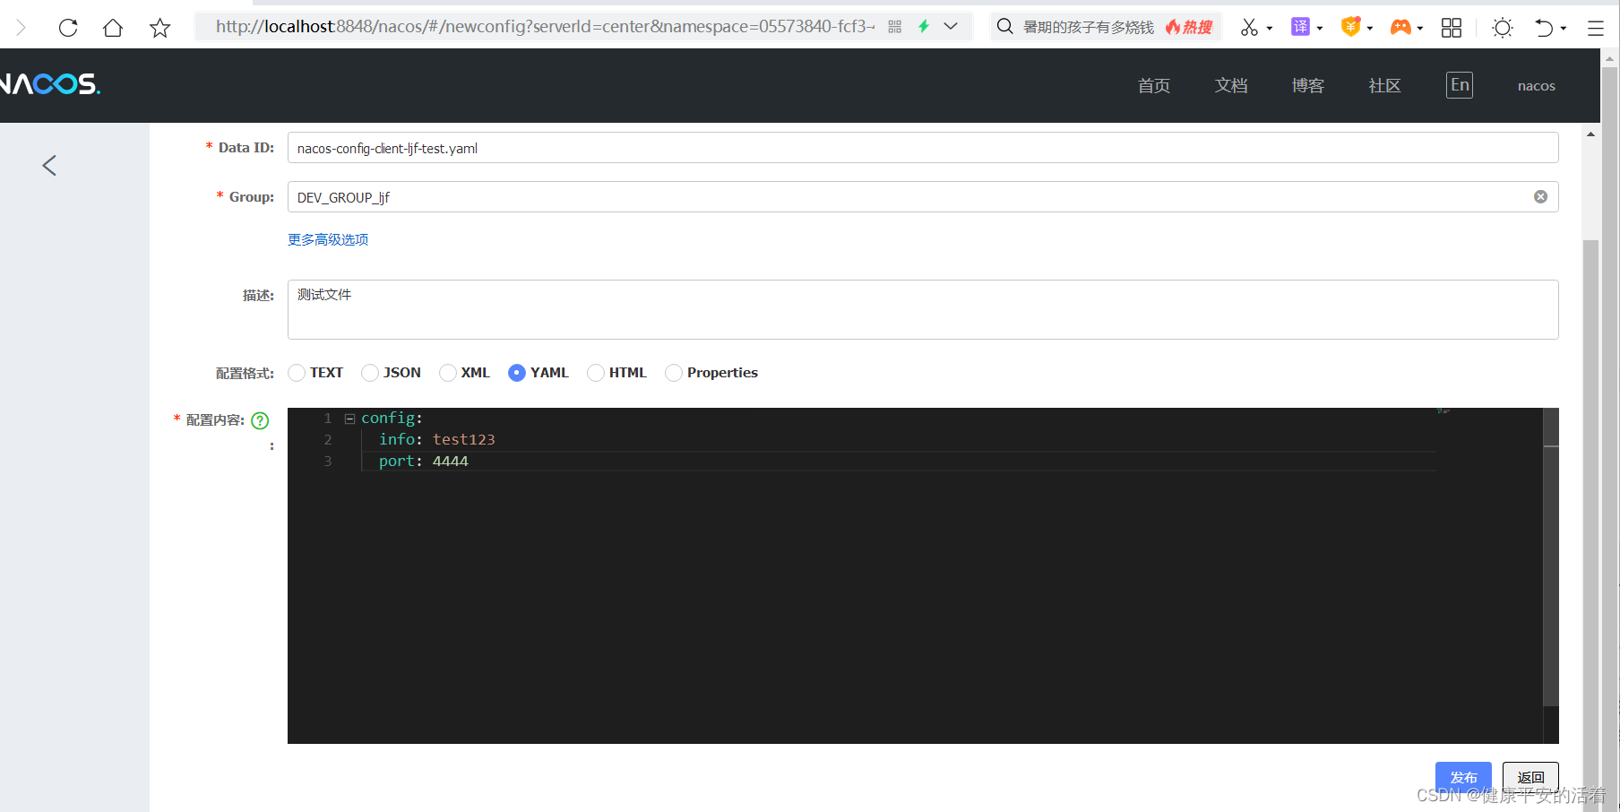Click the browser URL address bar
Image resolution: width=1620 pixels, height=812 pixels.
pyautogui.click(x=545, y=26)
